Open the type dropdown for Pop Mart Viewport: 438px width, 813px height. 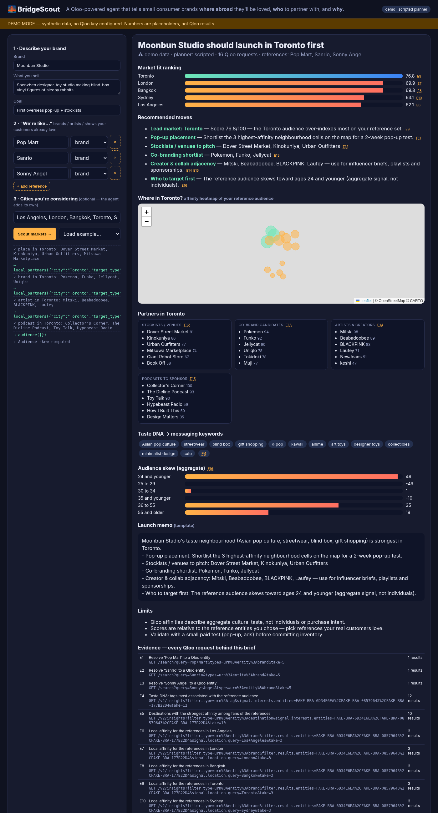pos(89,142)
